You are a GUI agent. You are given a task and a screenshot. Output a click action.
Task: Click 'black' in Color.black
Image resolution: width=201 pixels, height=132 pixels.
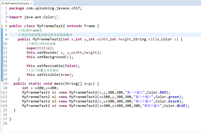pyautogui.click(x=174, y=101)
